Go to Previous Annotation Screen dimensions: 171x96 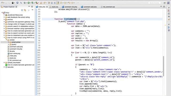coord(65,3)
